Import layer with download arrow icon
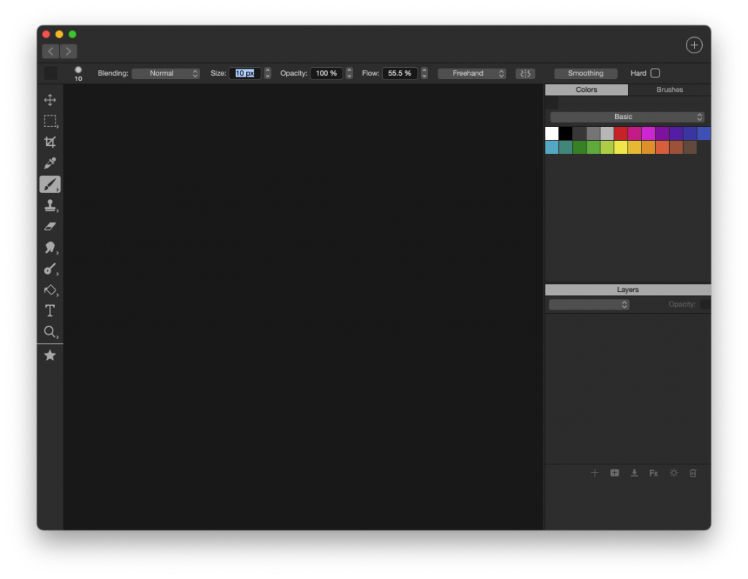Viewport: 748px width, 579px height. (634, 473)
